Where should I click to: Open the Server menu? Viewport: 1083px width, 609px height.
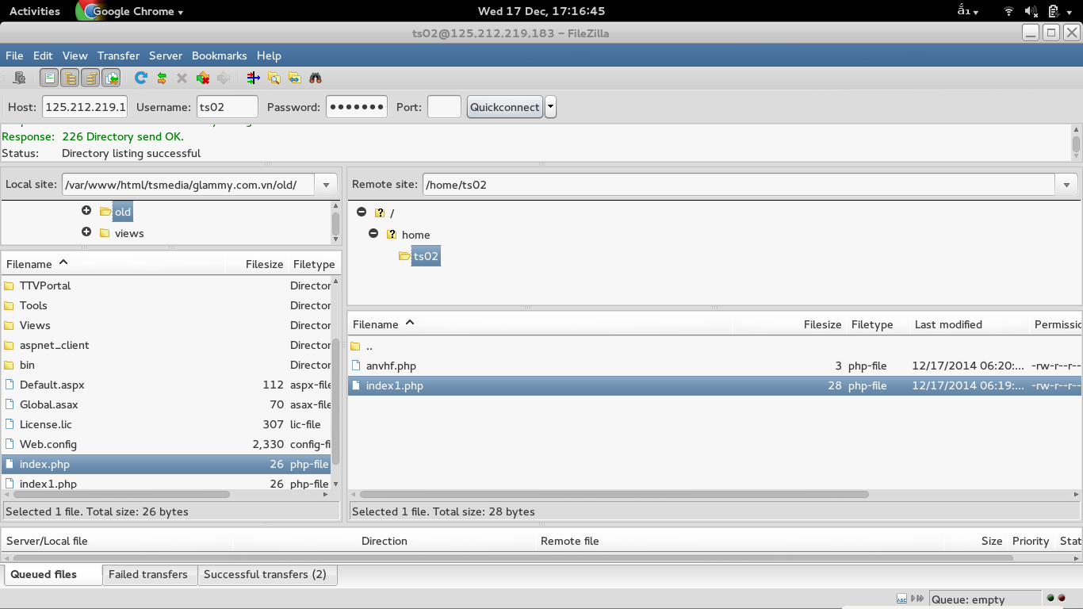166,56
